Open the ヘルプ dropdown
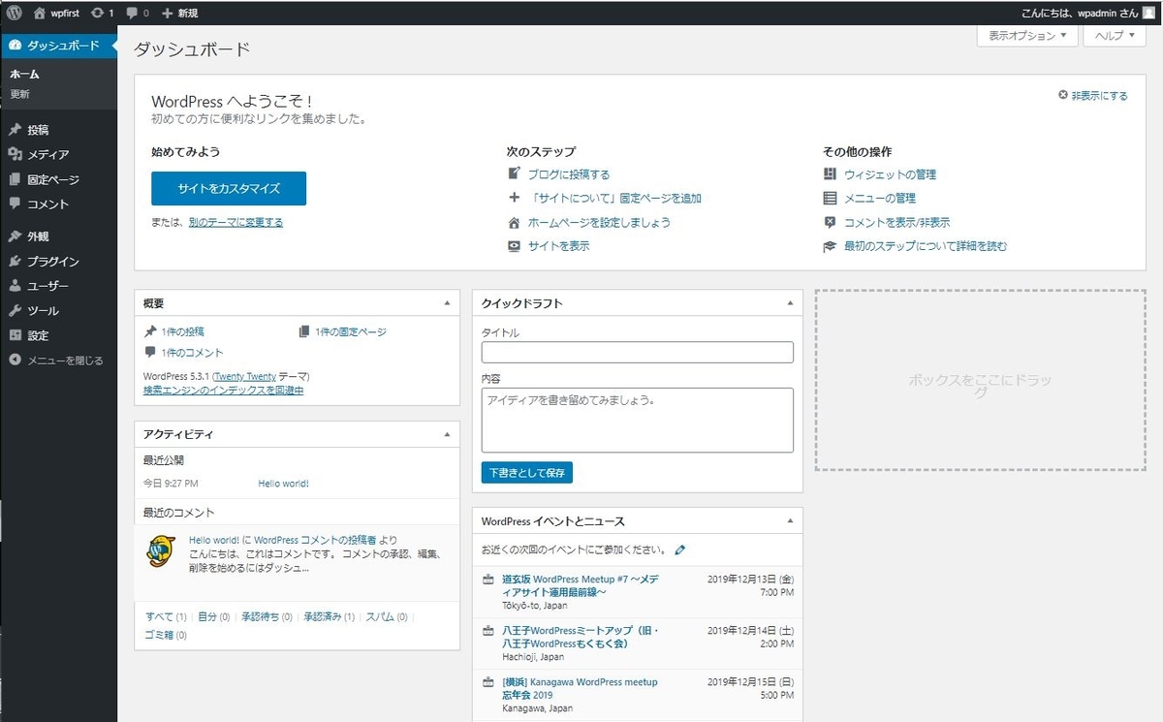 (x=1114, y=36)
